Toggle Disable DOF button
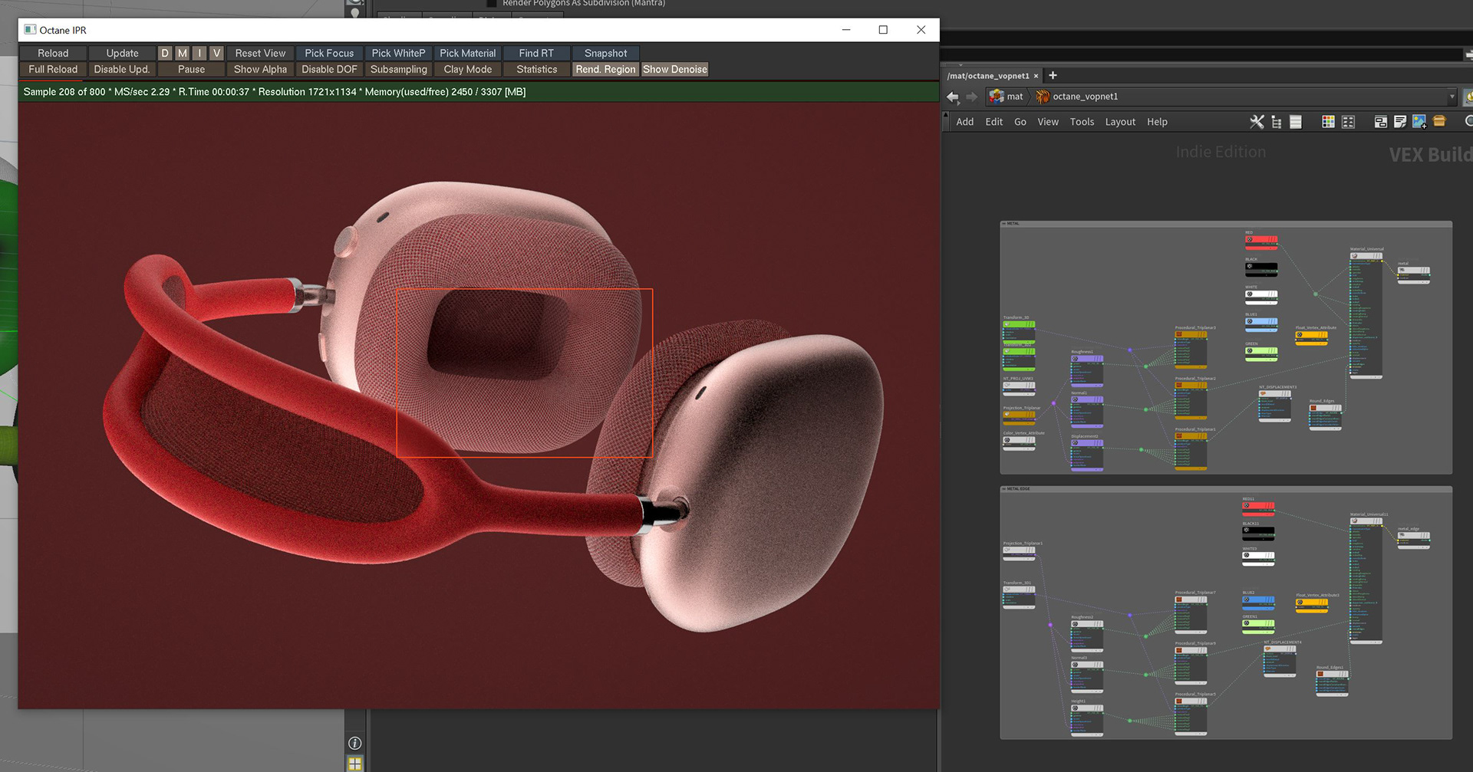Screen dimensions: 1473x772 point(329,69)
